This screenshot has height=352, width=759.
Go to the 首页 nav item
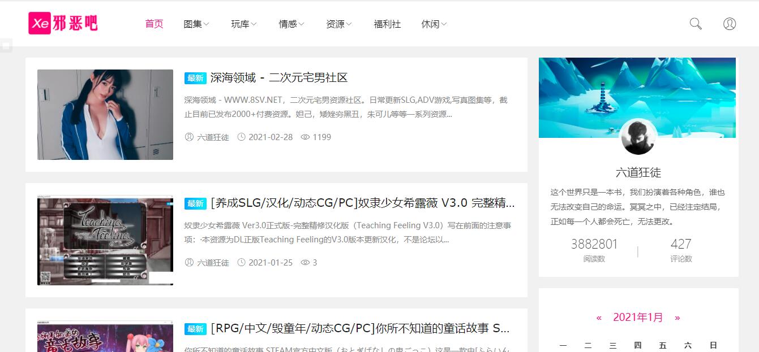coord(154,24)
